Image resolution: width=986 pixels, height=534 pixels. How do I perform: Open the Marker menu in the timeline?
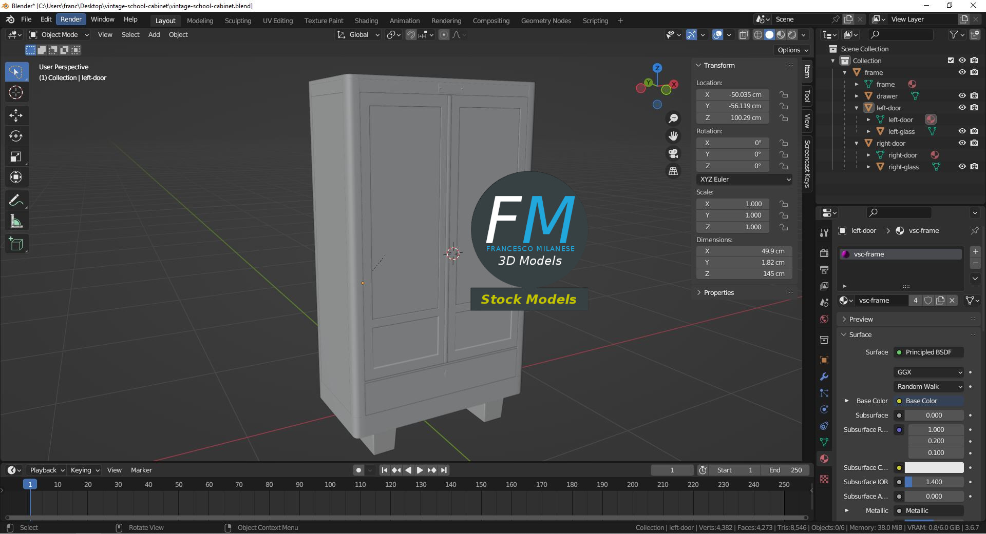tap(141, 470)
